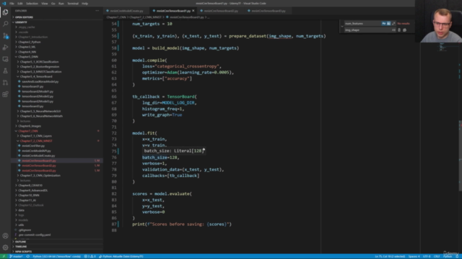This screenshot has height=259, width=462.
Task: Collapse the Chapter7_2_CNN_MNIST folder
Action: (57, 141)
